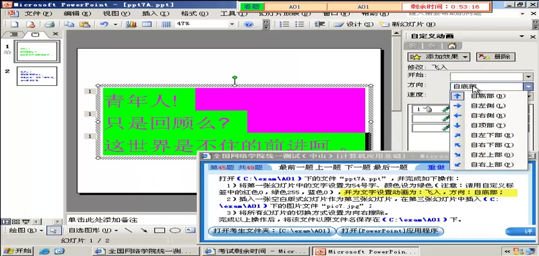Select slide 1 thumbnail
The height and width of the screenshot is (256, 539).
[x=37, y=51]
